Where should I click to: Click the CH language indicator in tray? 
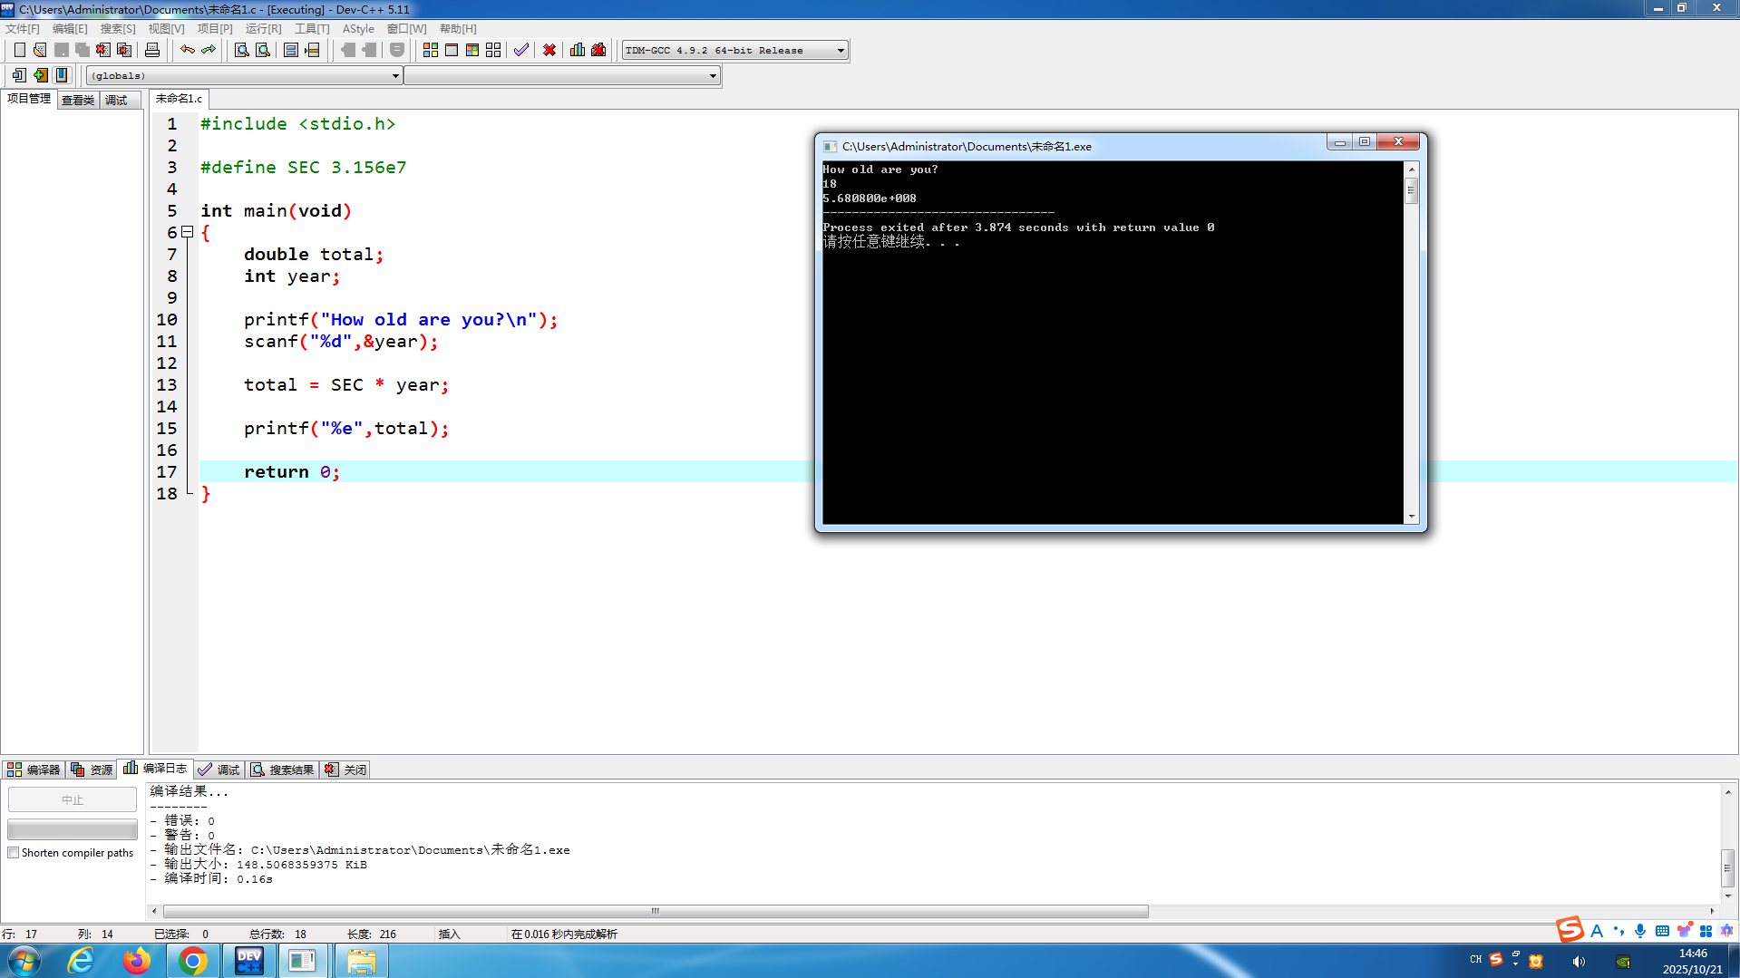tap(1476, 959)
